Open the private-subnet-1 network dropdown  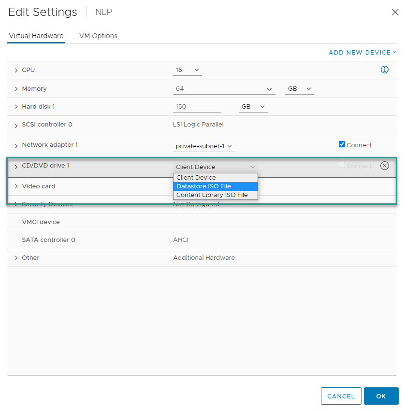point(203,146)
